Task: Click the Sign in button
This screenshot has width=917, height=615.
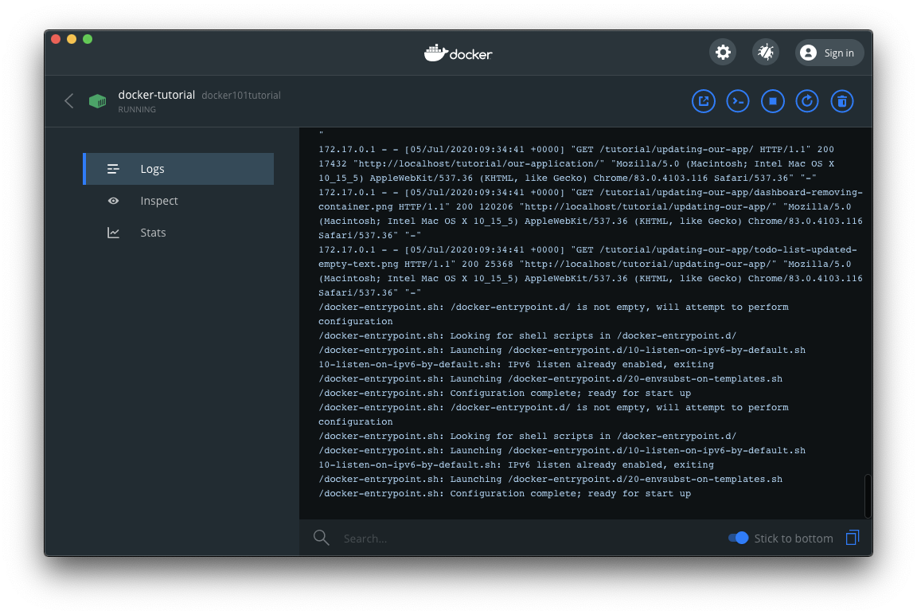Action: [x=829, y=53]
